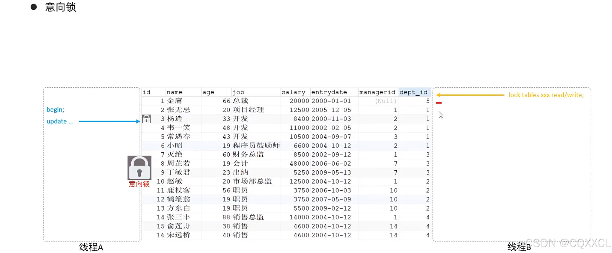Viewport: 612px width, 253px height.
Task: Select the name cell 周芷若
Action: coord(179,163)
